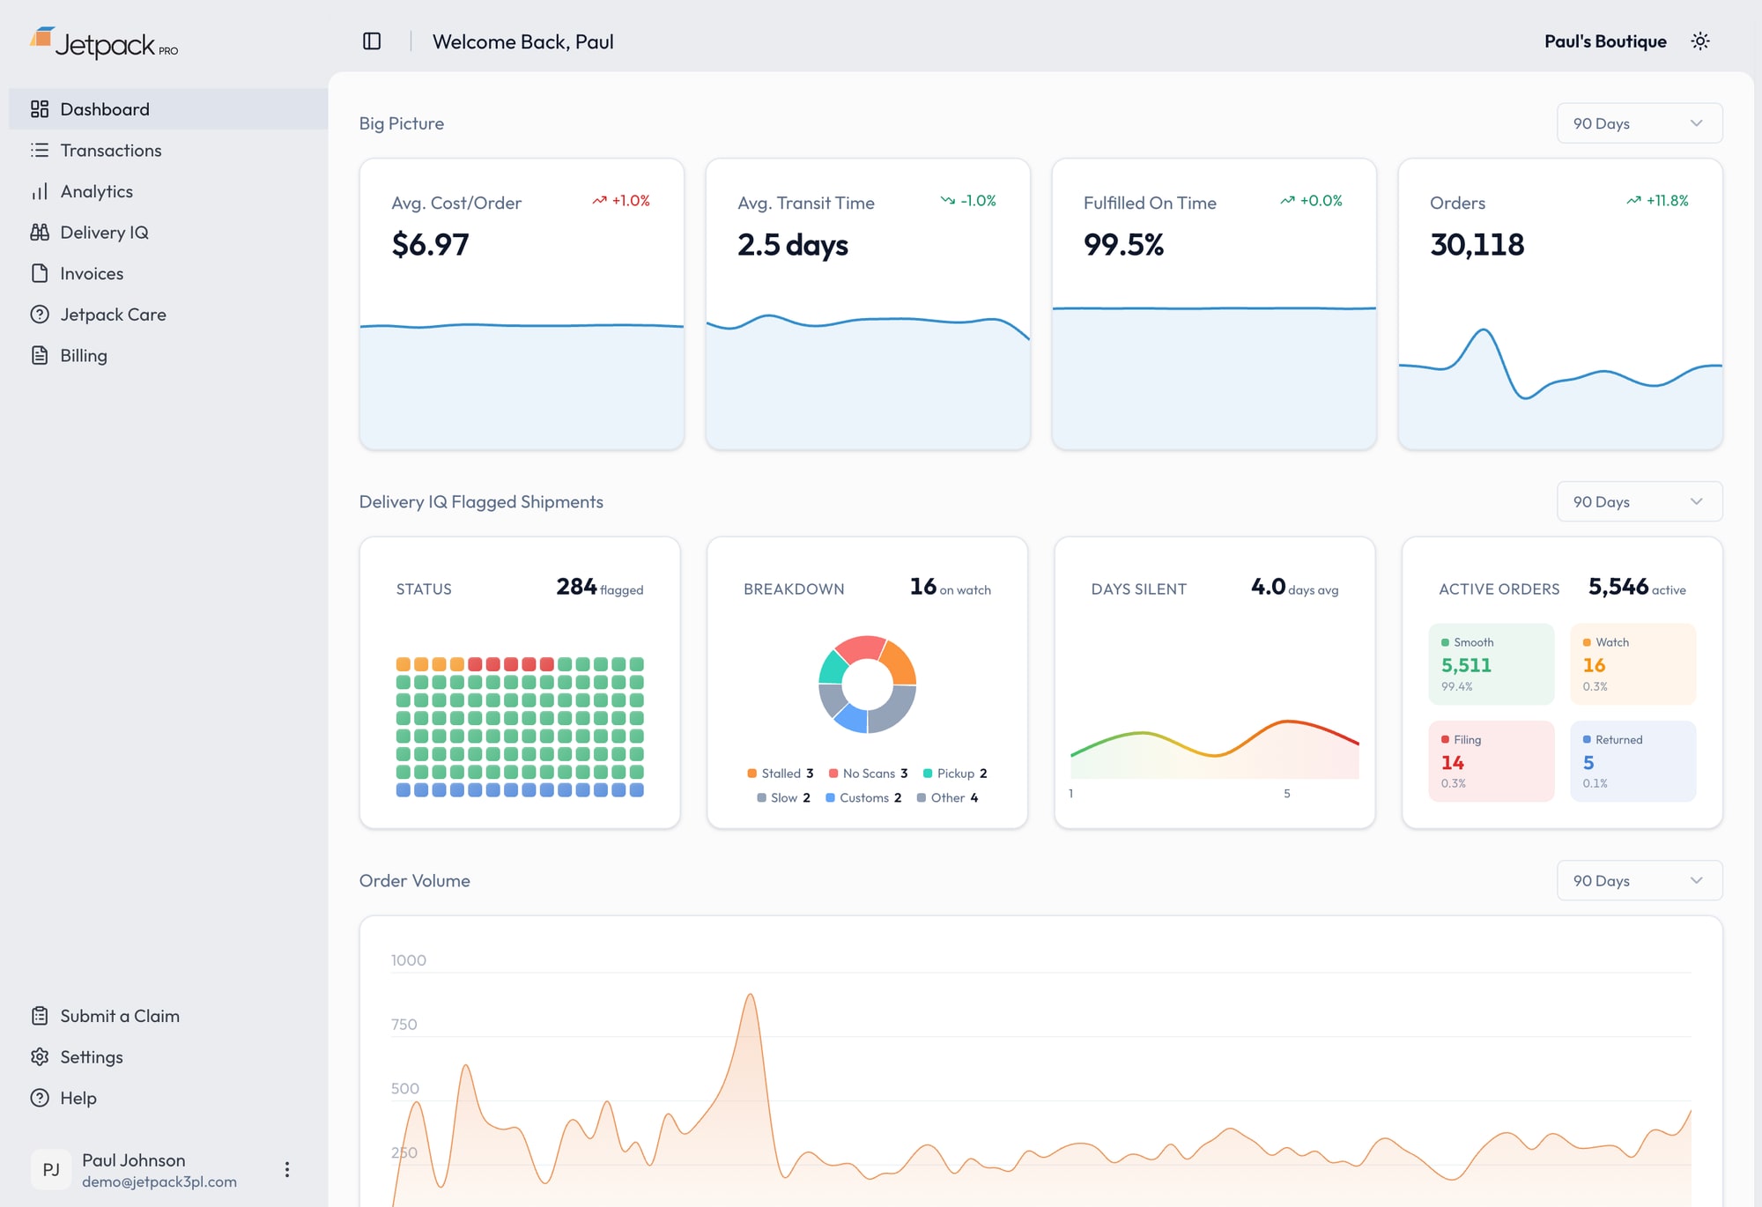Go to Analytics in sidebar
The width and height of the screenshot is (1762, 1207).
pyautogui.click(x=168, y=191)
